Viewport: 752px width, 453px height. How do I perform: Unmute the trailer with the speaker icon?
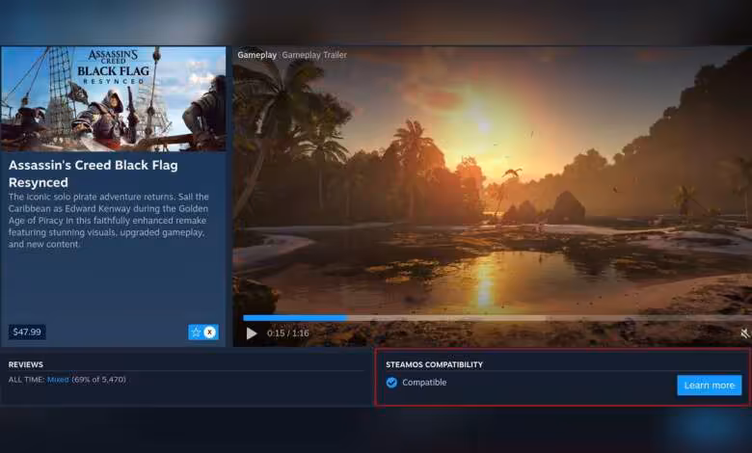[x=745, y=333]
